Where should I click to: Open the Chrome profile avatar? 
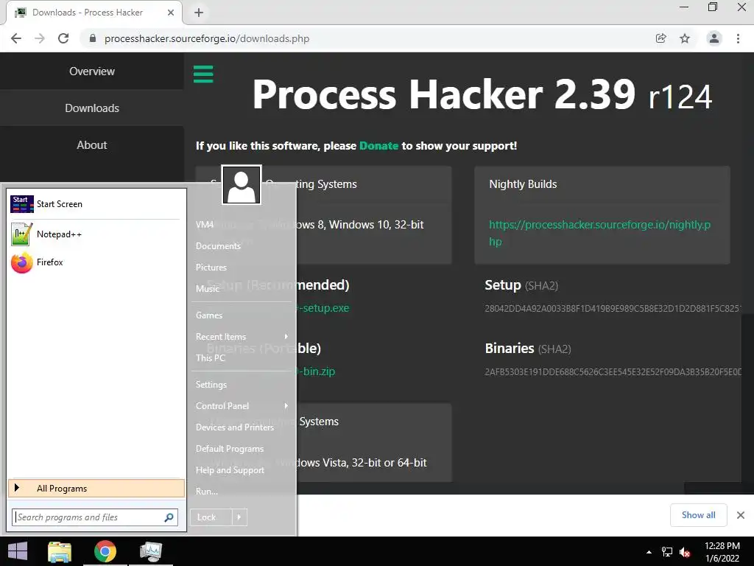(x=714, y=38)
